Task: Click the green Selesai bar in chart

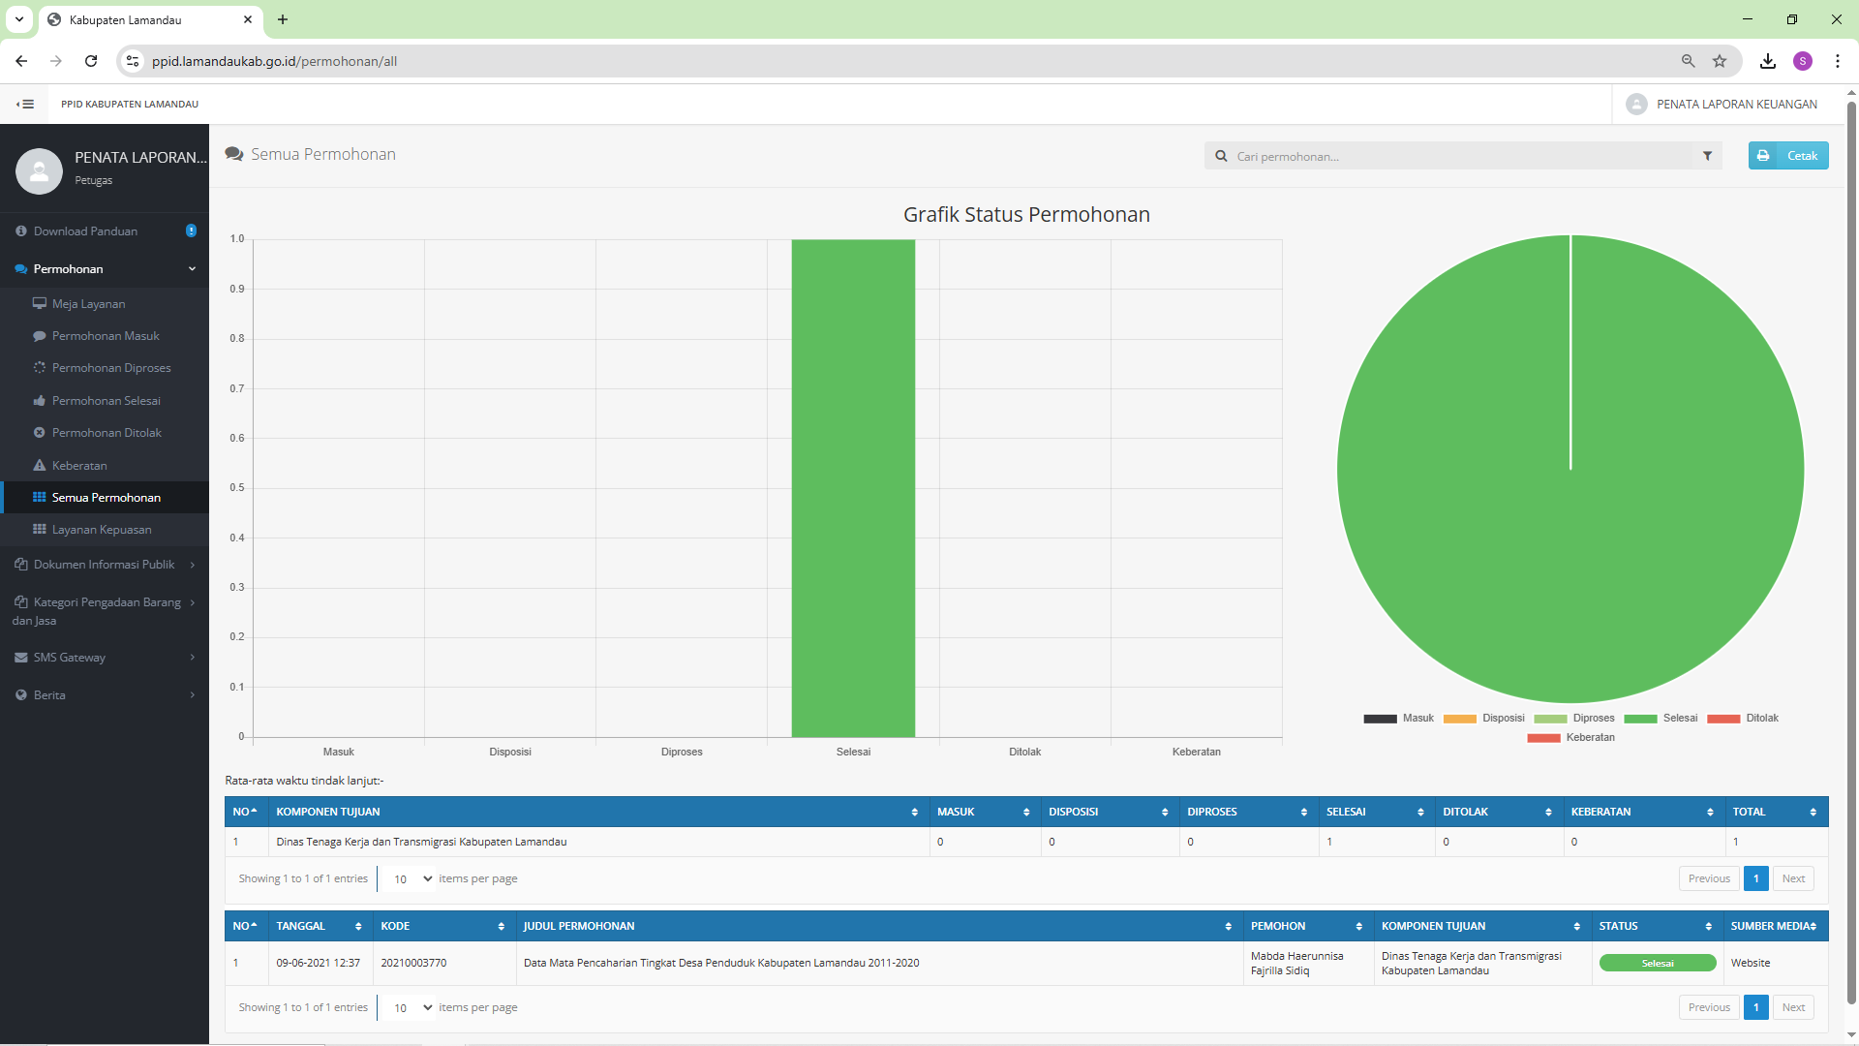Action: tap(853, 488)
